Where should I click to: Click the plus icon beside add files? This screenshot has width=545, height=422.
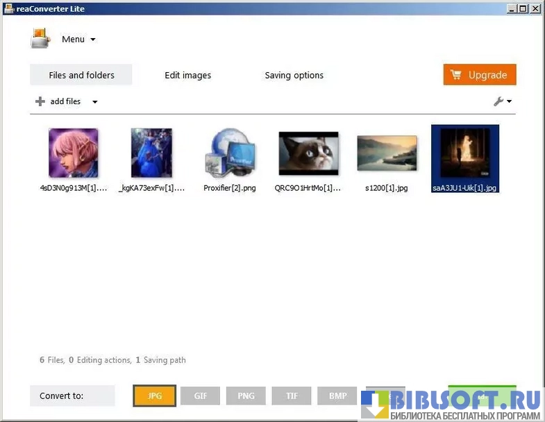click(x=40, y=101)
